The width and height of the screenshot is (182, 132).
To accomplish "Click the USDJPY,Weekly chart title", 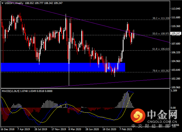I will pos(14,3).
